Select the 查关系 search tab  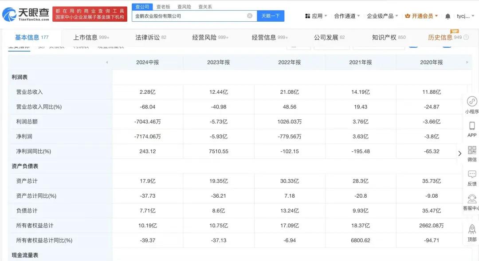click(205, 7)
